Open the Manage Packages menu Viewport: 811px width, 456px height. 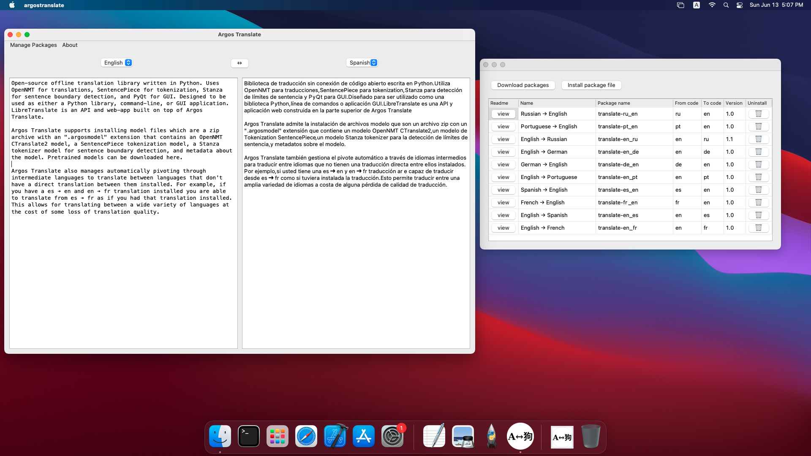coord(33,45)
